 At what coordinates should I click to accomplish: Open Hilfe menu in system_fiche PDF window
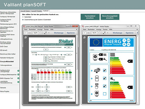(52, 29)
